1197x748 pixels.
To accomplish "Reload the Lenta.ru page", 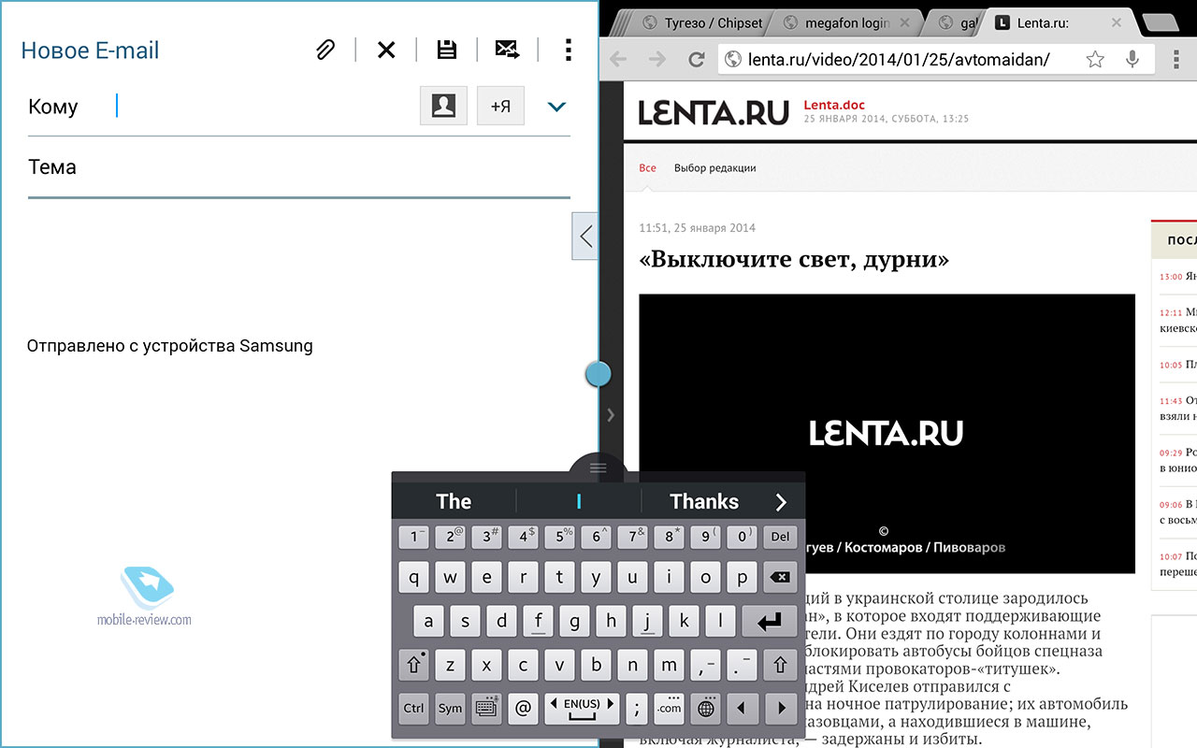I will [696, 59].
